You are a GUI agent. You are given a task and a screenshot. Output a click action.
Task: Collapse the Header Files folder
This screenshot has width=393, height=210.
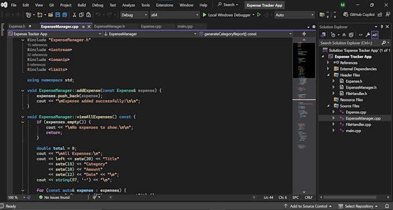328,75
